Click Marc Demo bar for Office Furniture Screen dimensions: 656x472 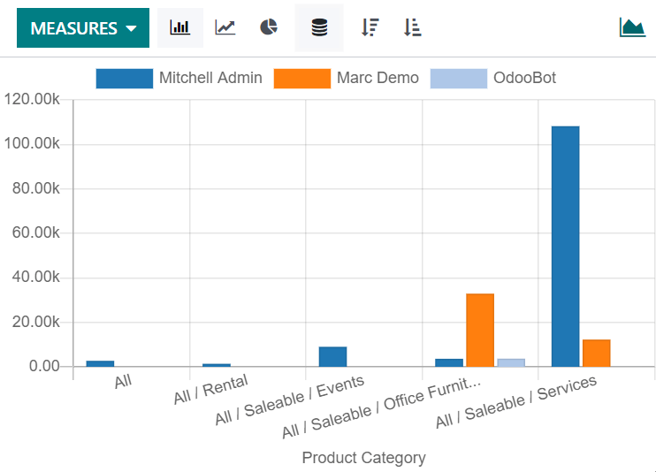pos(480,330)
